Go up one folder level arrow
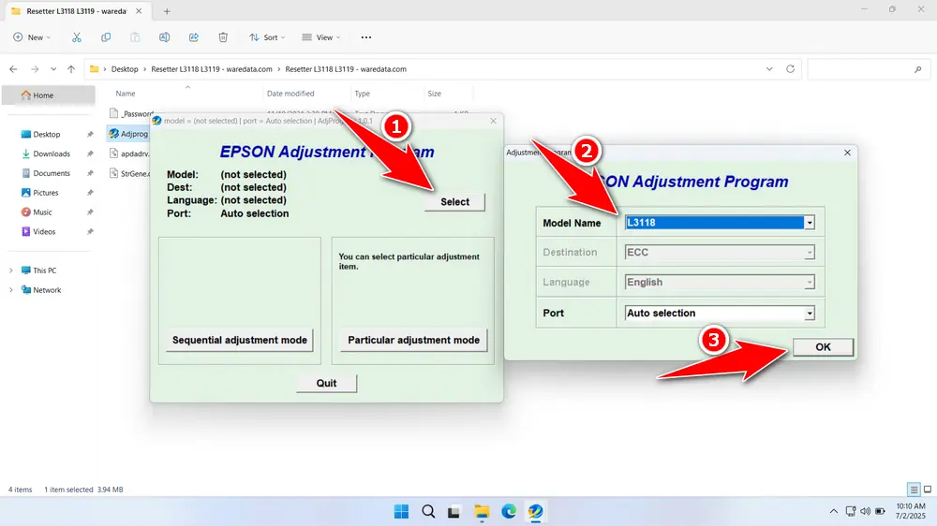Screen dimensions: 937x526 (71, 69)
